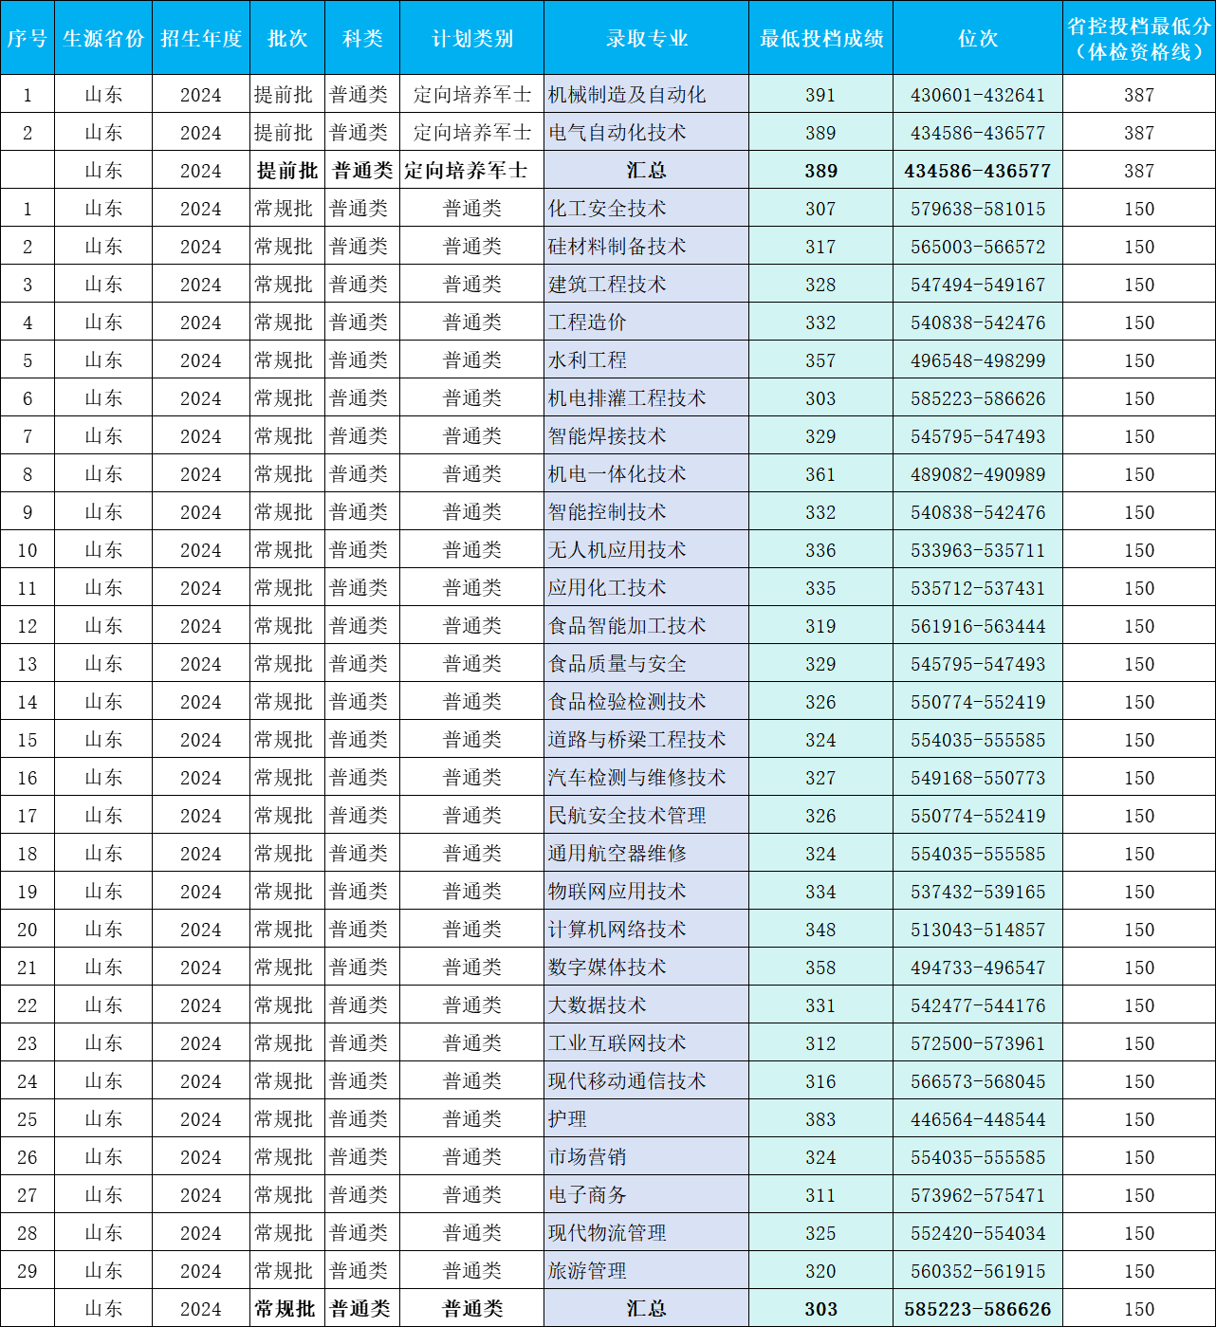Click the 护理 major cell
The width and height of the screenshot is (1216, 1327).
[x=567, y=1119]
